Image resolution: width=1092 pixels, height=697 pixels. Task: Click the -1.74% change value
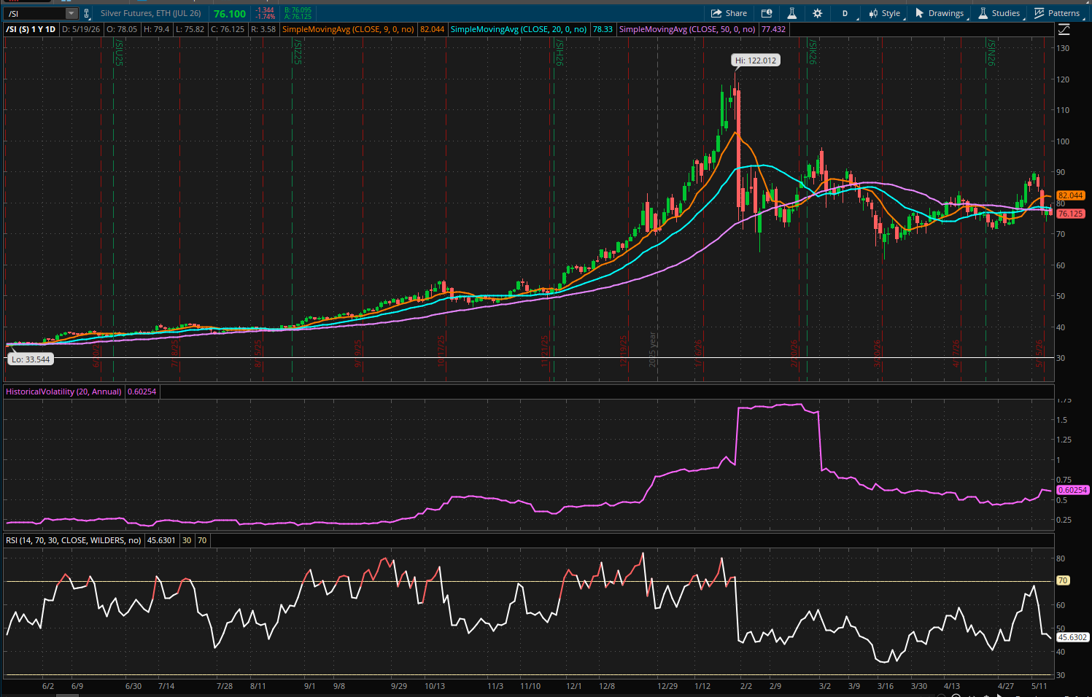pyautogui.click(x=266, y=16)
